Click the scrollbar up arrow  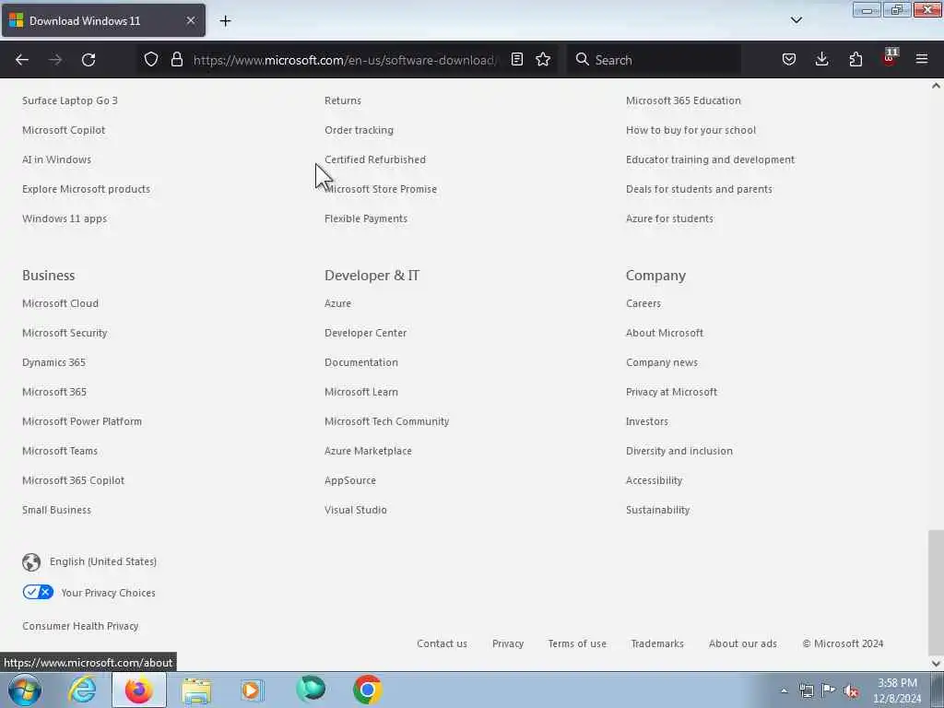click(936, 86)
